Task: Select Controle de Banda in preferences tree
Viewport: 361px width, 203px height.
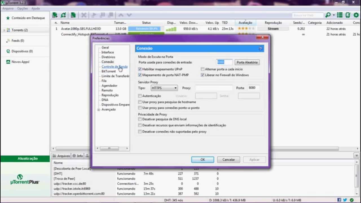Action: pyautogui.click(x=115, y=67)
